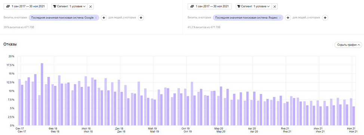Viewport: 364px width, 135px height.
Task: Expand the right Сегмент: 1 условие dropdown
Action: click(x=253, y=6)
